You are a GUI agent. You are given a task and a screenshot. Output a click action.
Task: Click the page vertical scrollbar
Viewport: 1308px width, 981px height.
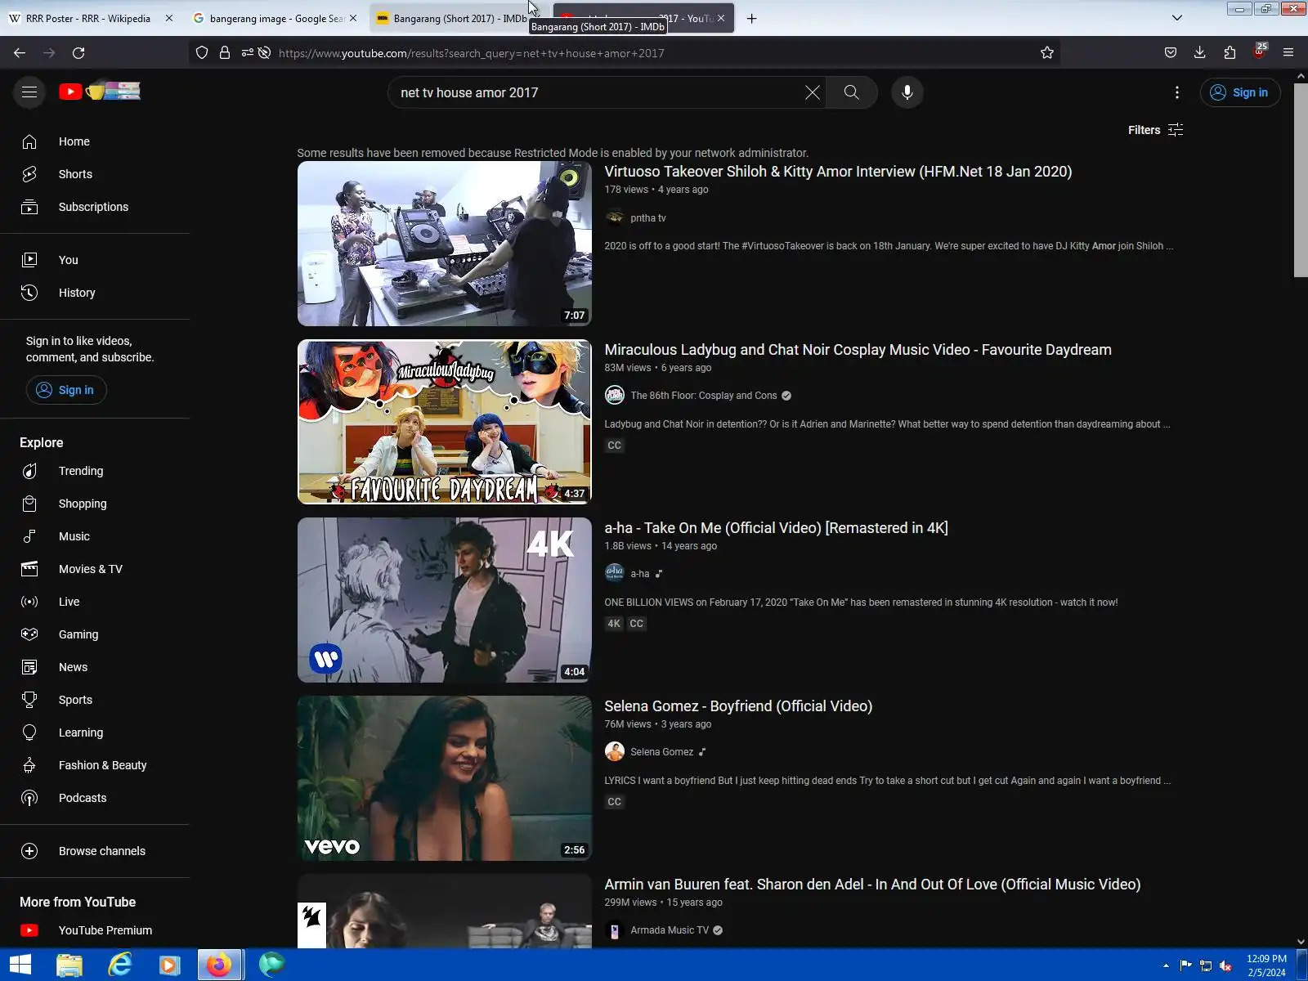point(1301,181)
